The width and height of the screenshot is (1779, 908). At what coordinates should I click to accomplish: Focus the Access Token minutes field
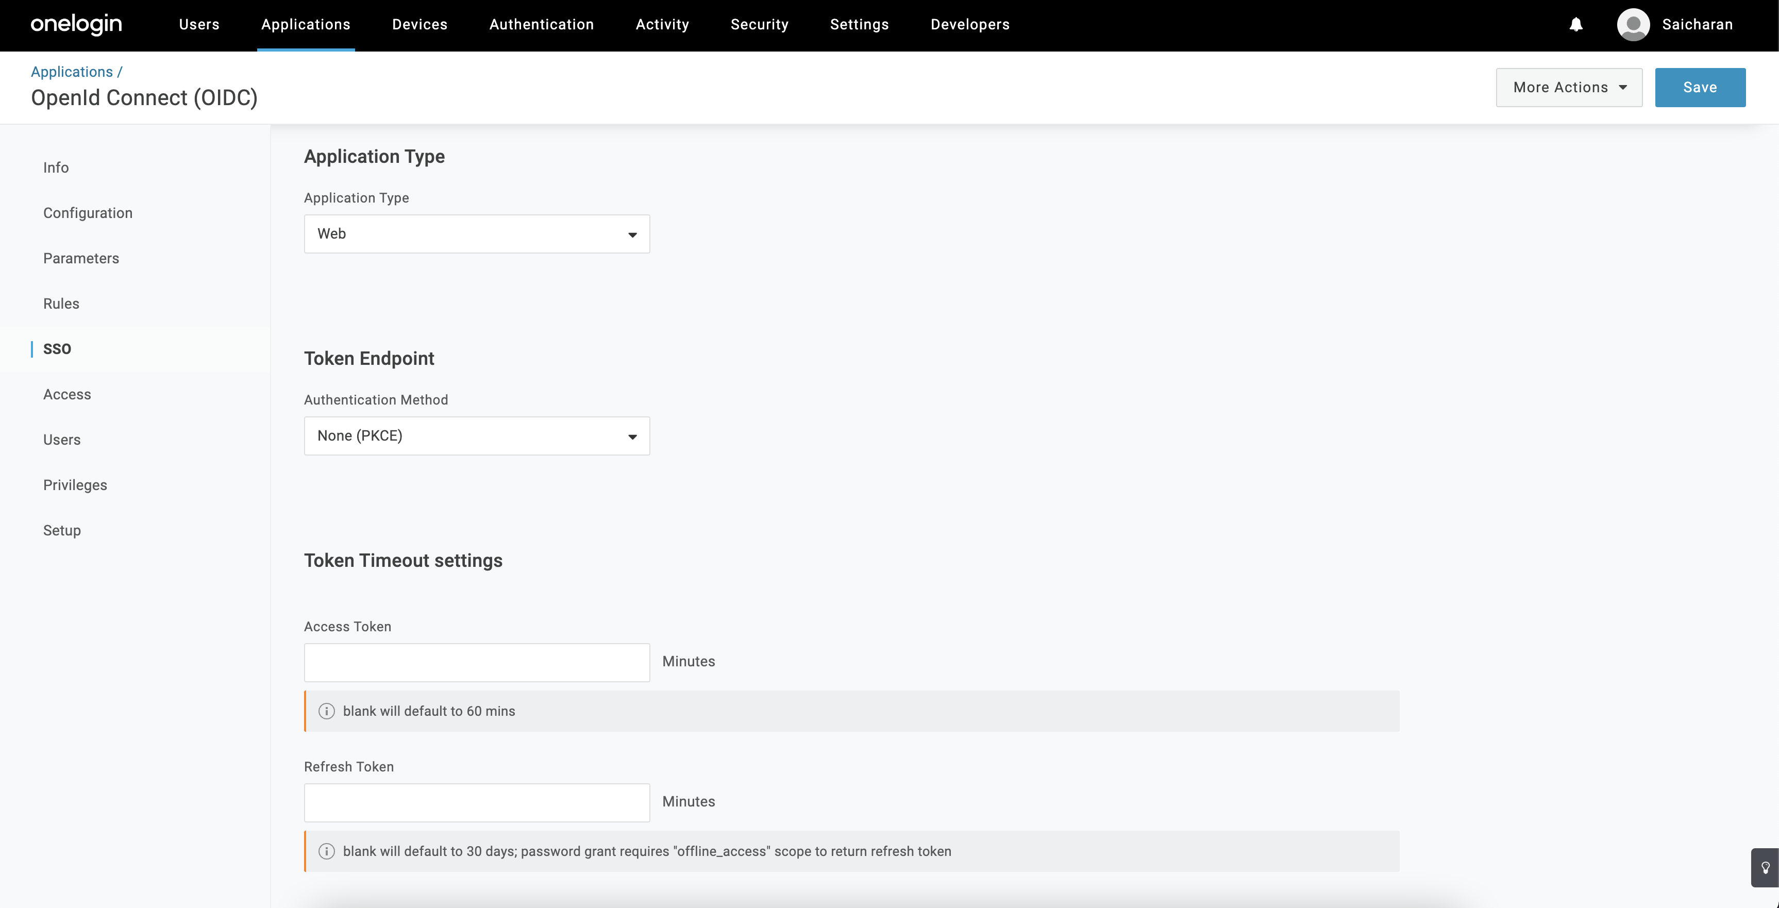[x=477, y=663]
